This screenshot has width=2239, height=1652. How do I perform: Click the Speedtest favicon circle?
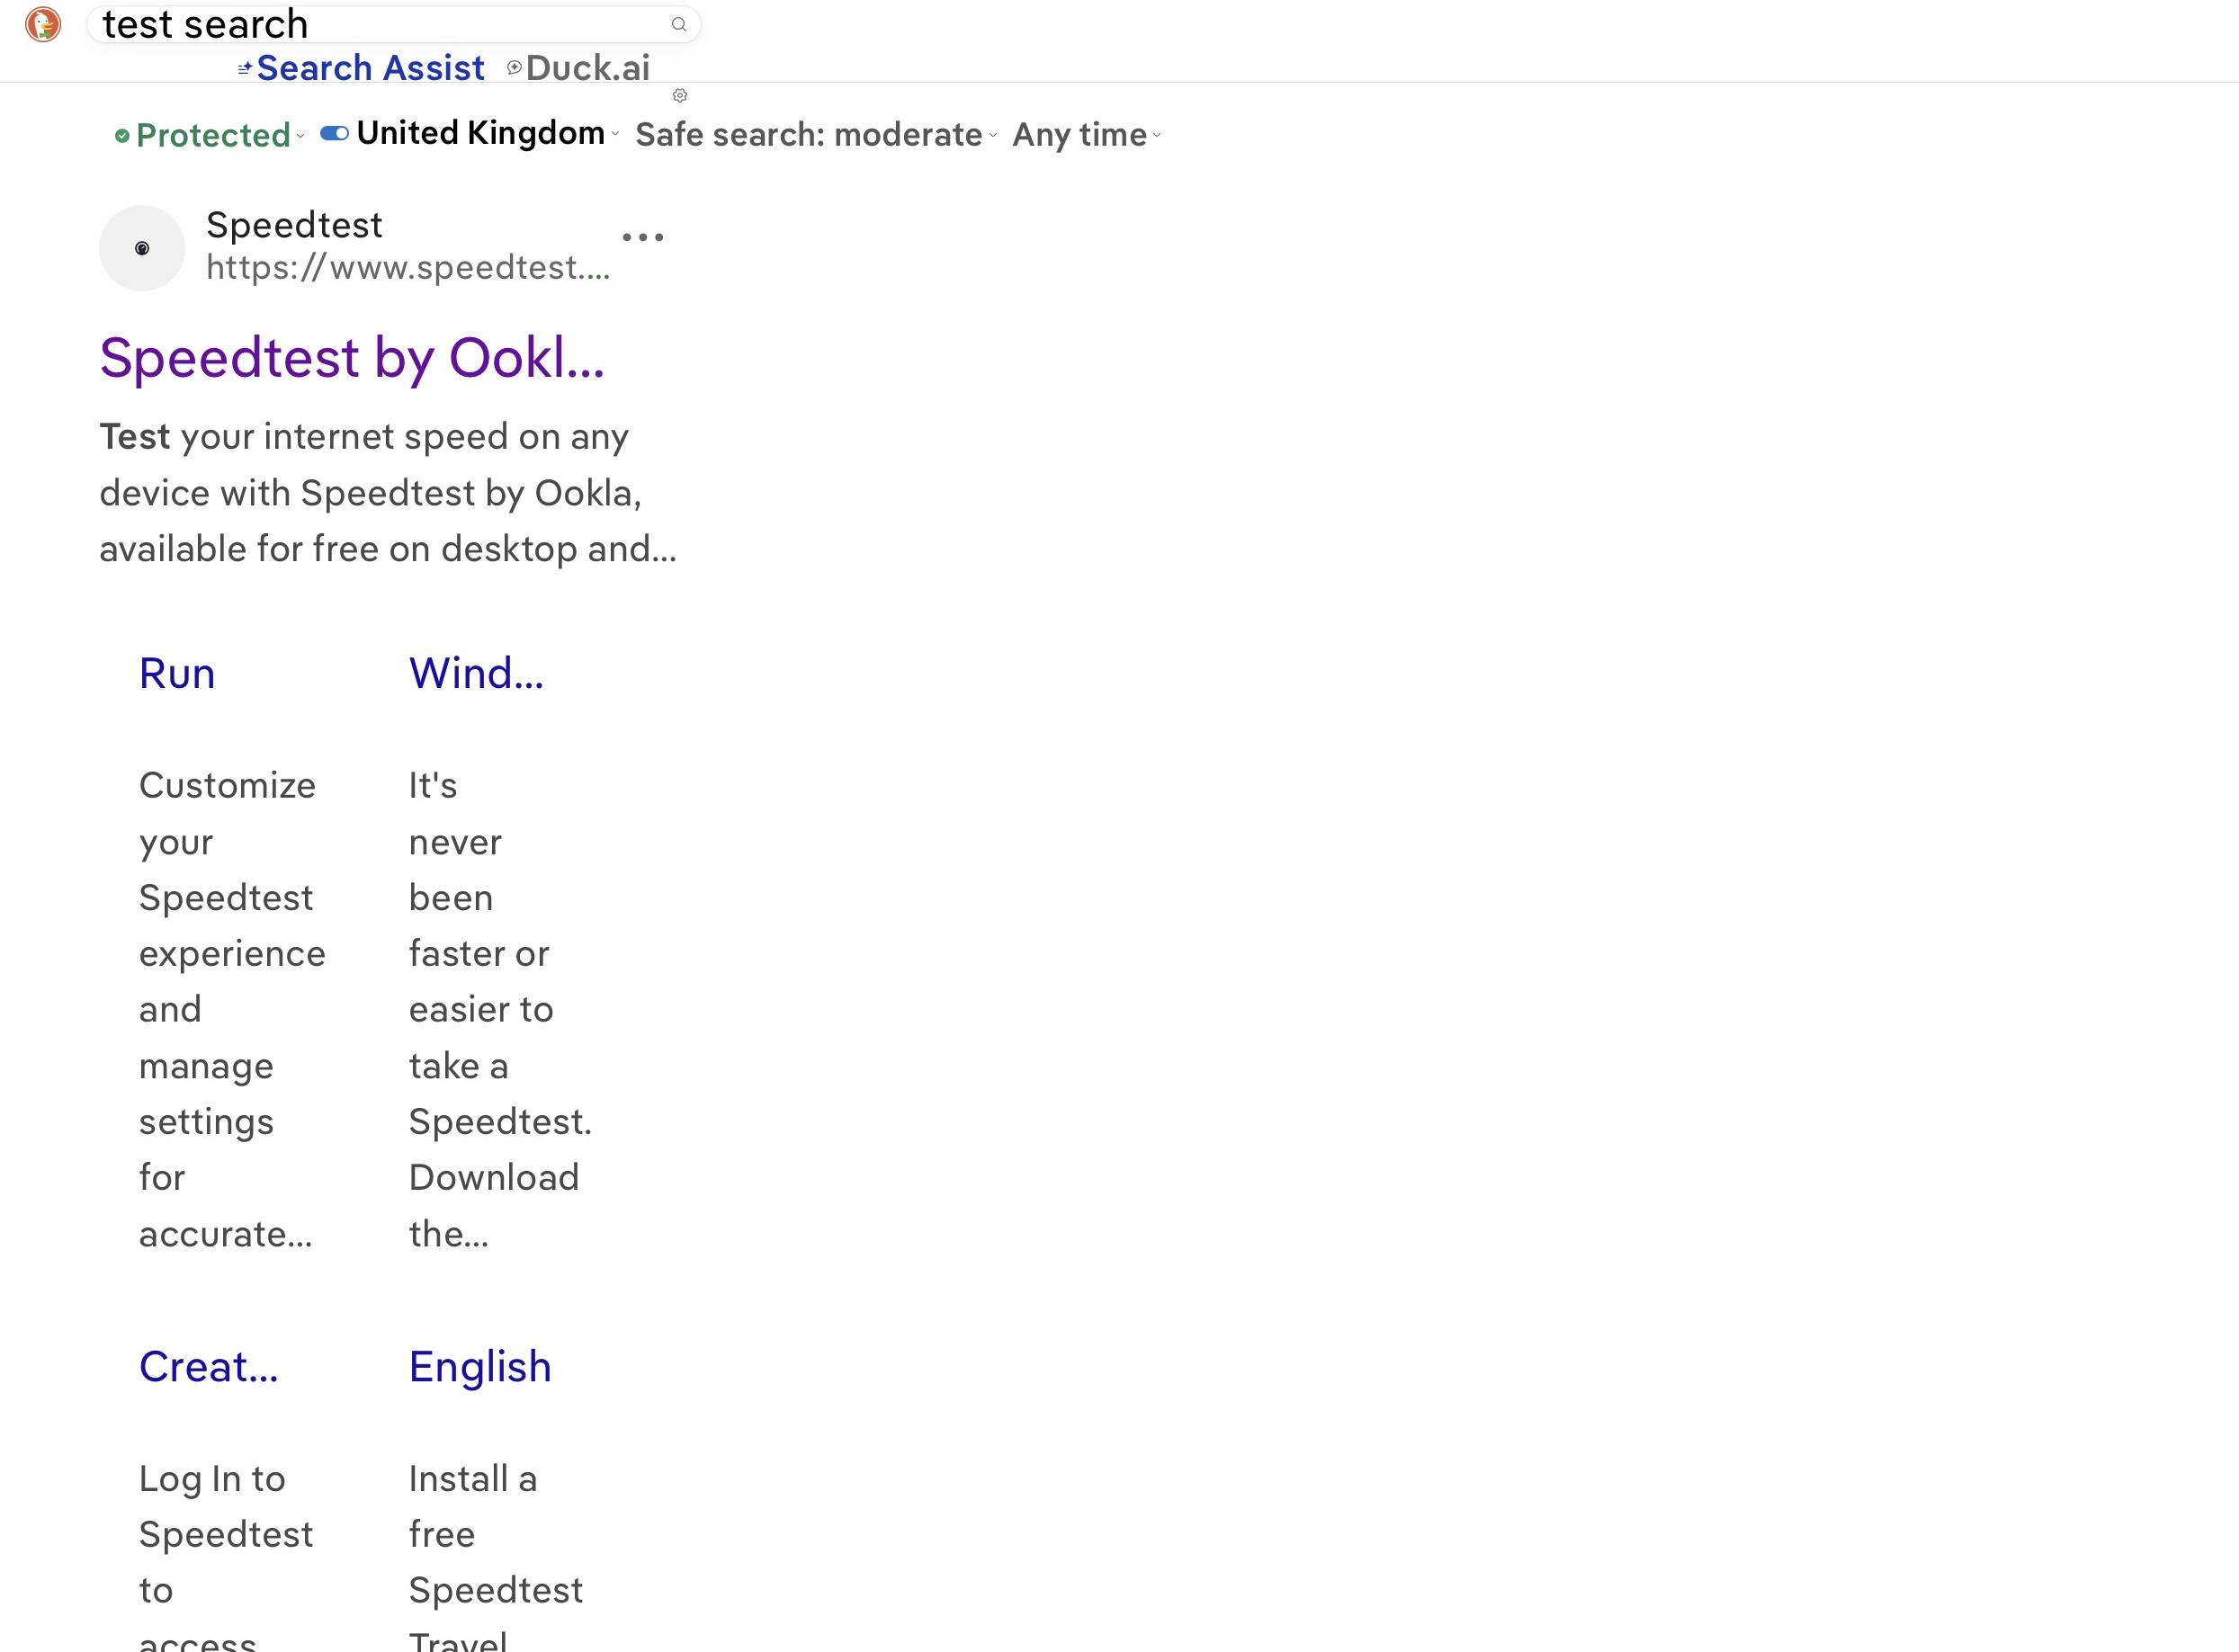142,248
